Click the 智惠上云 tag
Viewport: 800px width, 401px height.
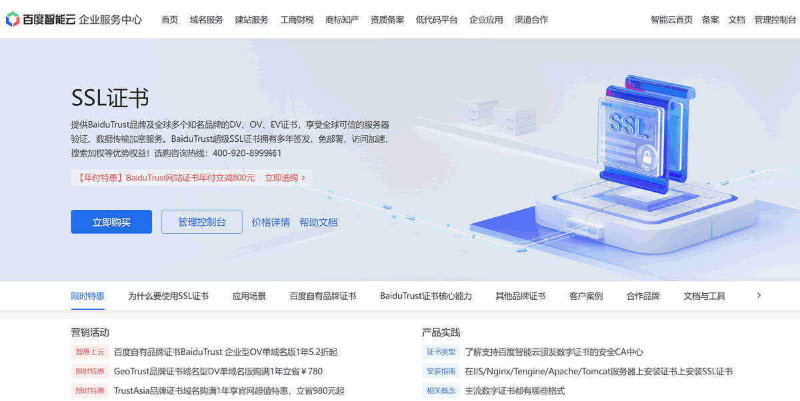90,352
